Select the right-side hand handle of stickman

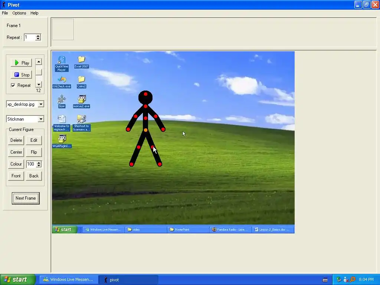[163, 130]
